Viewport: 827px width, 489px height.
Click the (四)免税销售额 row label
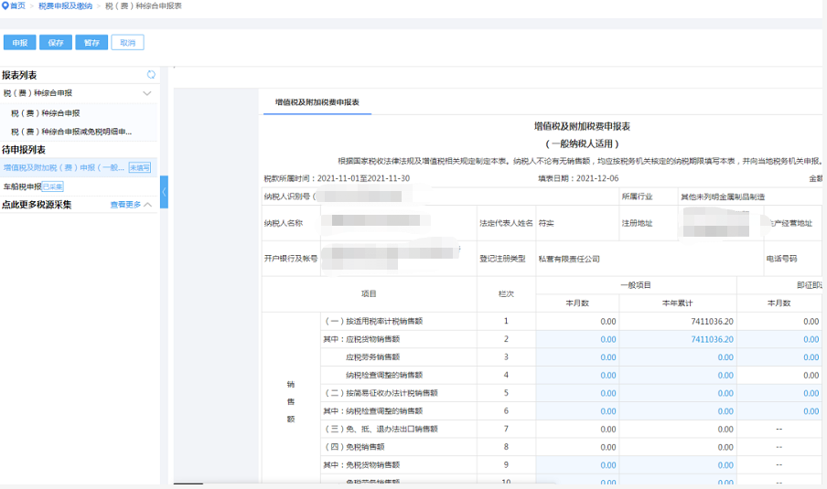click(354, 447)
